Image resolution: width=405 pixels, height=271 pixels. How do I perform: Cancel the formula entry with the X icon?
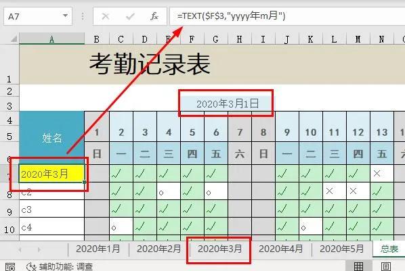[x=106, y=16]
